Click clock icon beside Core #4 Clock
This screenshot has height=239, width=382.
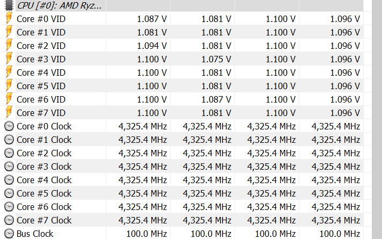9,180
